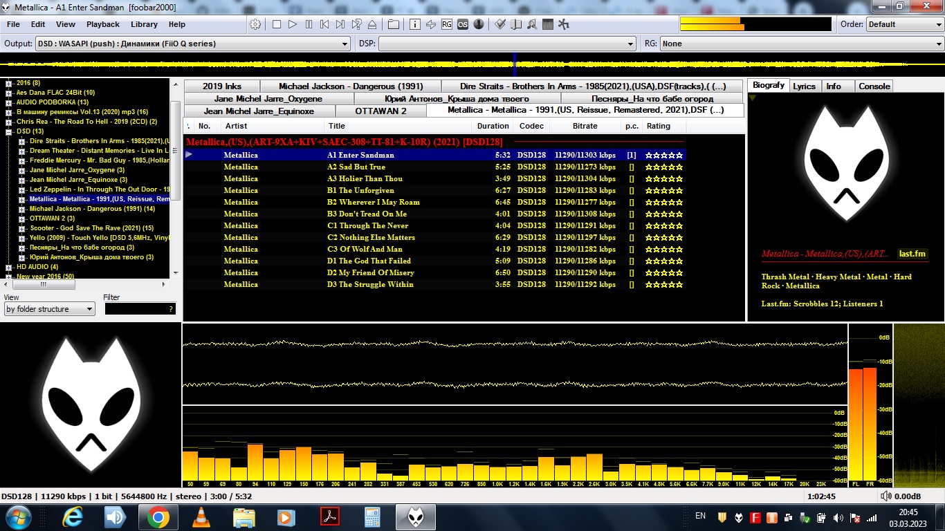Click the eject/open icon in the toolbar
This screenshot has width=945, height=531.
(372, 24)
